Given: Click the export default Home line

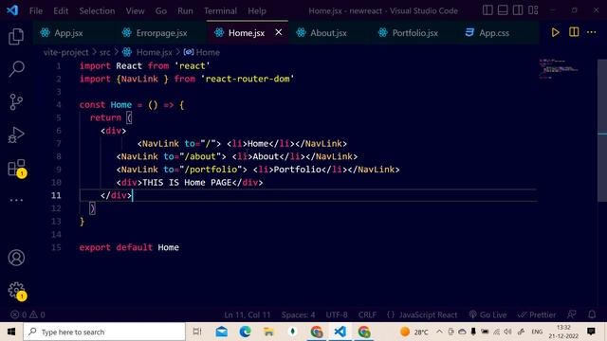Looking at the screenshot, I should 129,247.
